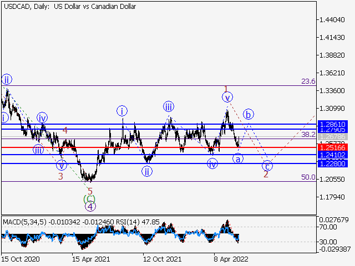Select the circled b wave label
Viewport: 355px width, 266px height.
[x=248, y=115]
